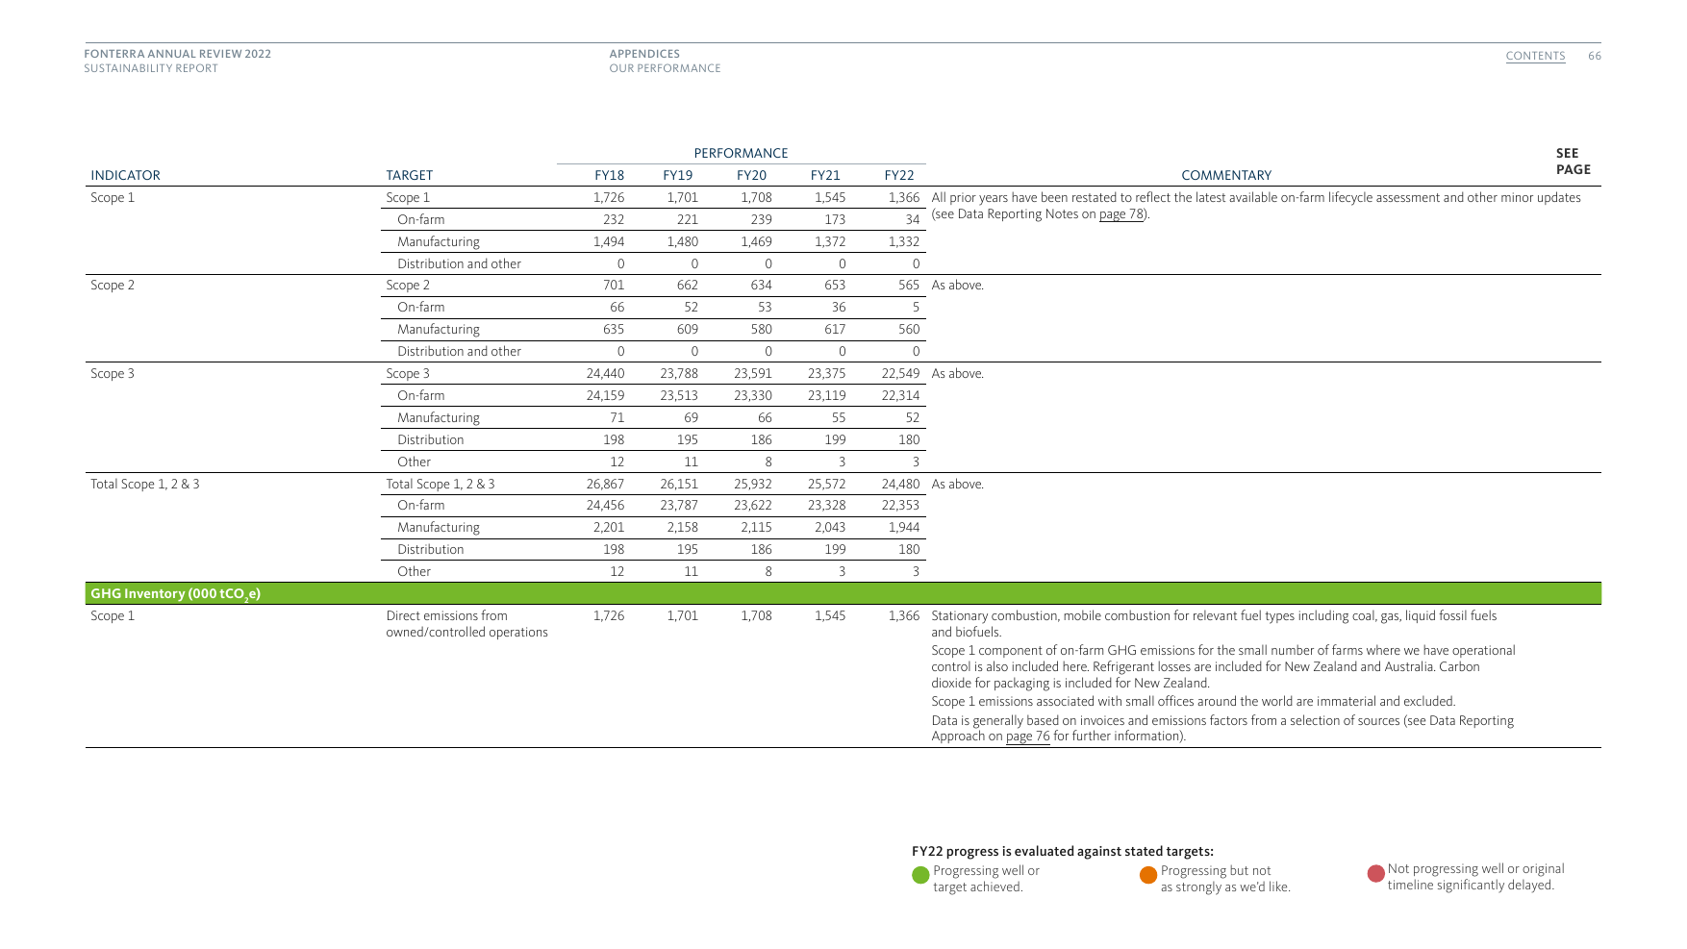Click the Scope 3 FY20 value 23,591
Screen dimensions: 1687x949
(753, 373)
